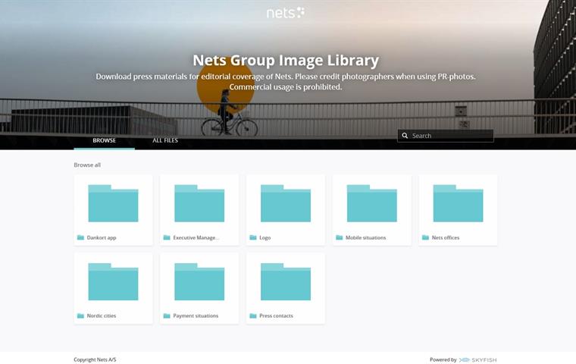Click the Payment situations label
Image resolution: width=576 pixels, height=364 pixels.
[x=196, y=315]
